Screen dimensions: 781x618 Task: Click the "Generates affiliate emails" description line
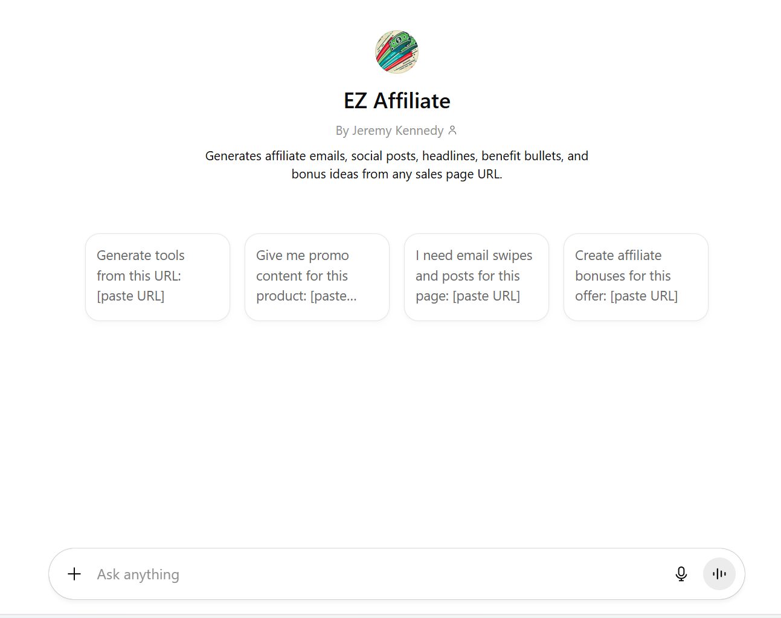(x=397, y=156)
